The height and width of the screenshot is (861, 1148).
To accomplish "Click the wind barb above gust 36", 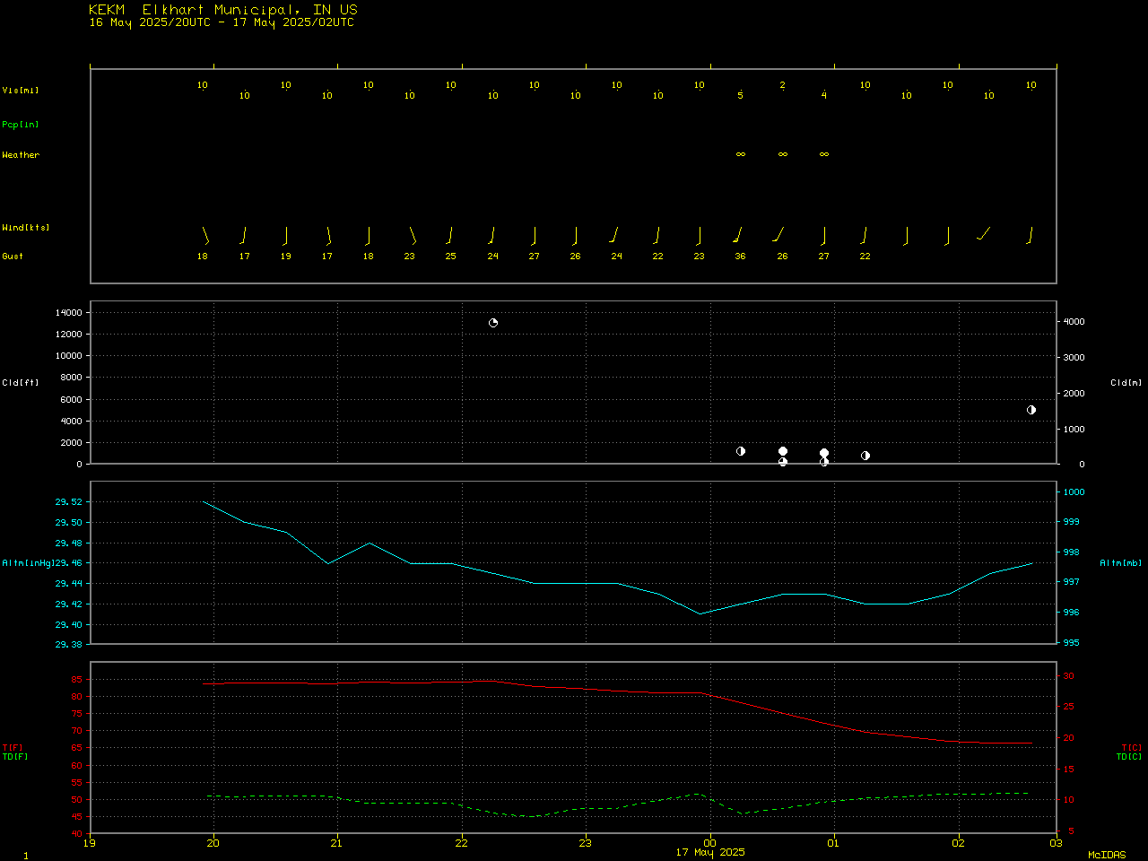I will [738, 235].
